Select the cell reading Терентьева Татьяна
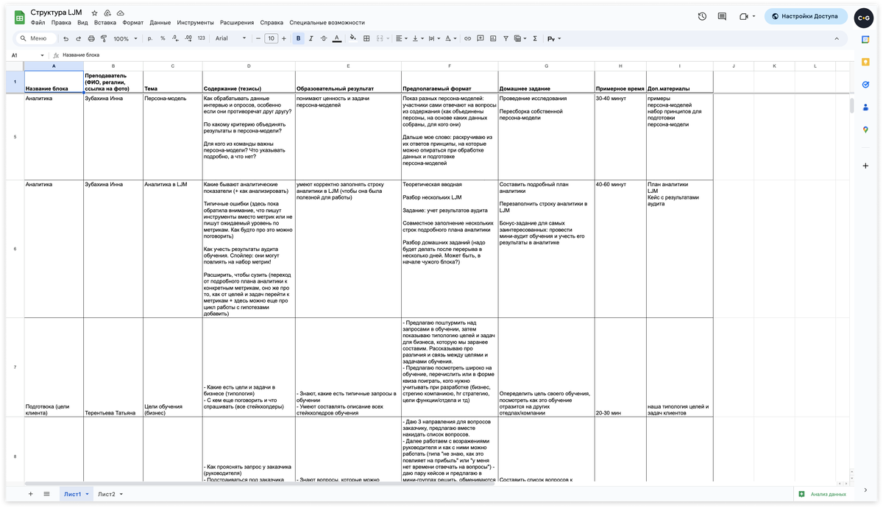This screenshot has width=883, height=508. tap(113, 367)
